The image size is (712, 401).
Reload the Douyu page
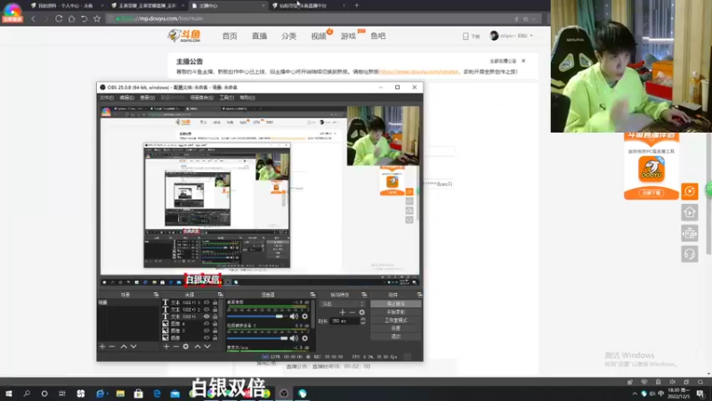click(x=59, y=19)
